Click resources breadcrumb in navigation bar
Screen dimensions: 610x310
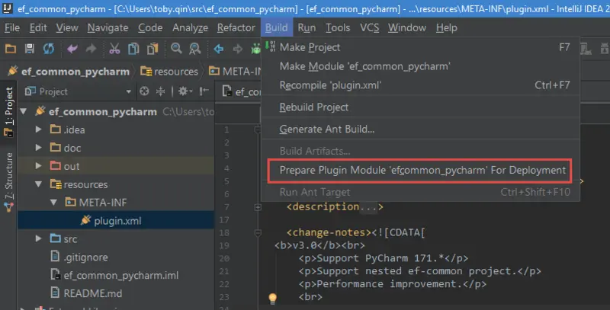tap(169, 72)
